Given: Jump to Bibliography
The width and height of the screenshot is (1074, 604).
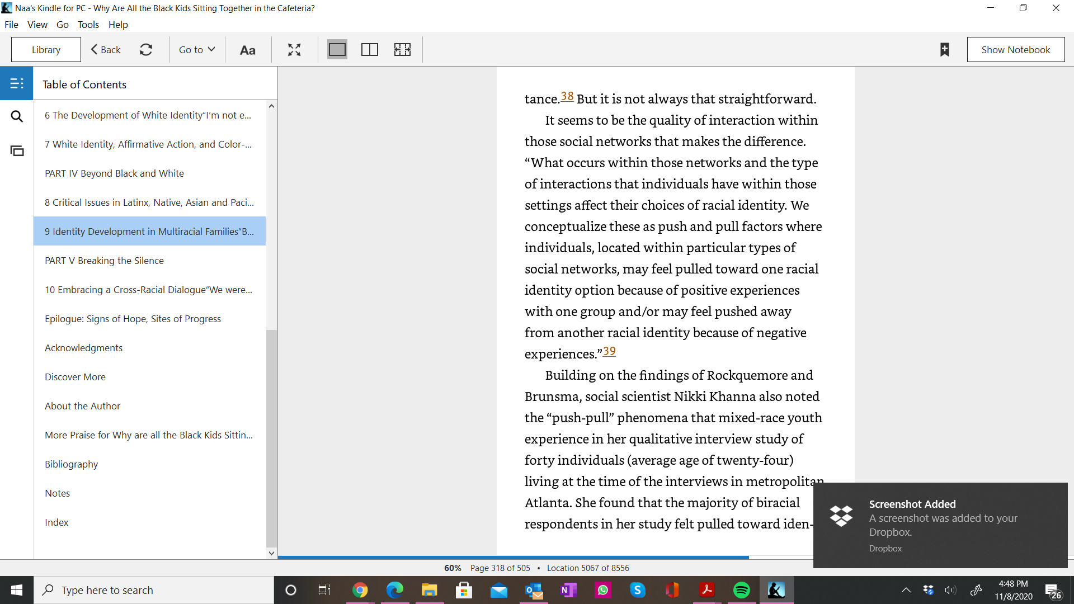Looking at the screenshot, I should 149,464.
